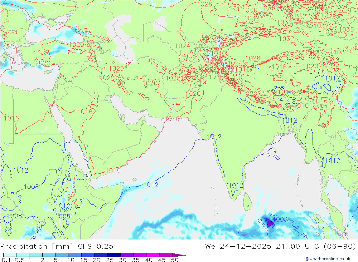Click the 0.1–0.5 mm legend color swatch

click(x=10, y=255)
